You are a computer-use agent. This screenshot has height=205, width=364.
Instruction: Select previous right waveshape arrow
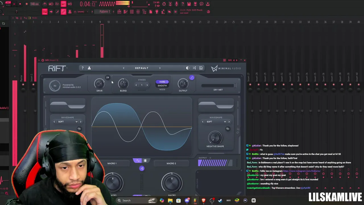tap(203, 122)
